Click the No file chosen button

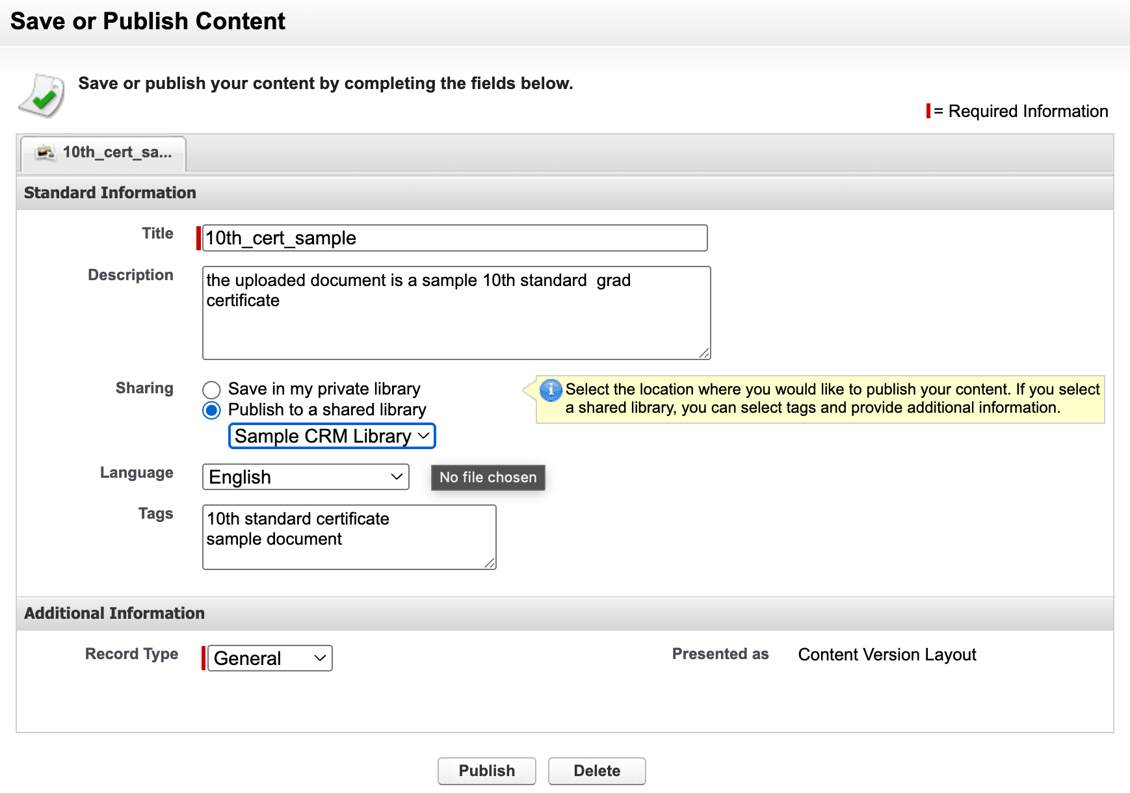click(x=487, y=478)
